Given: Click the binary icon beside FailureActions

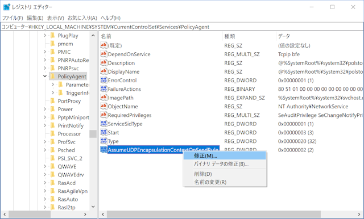Looking at the screenshot, I should coord(104,89).
